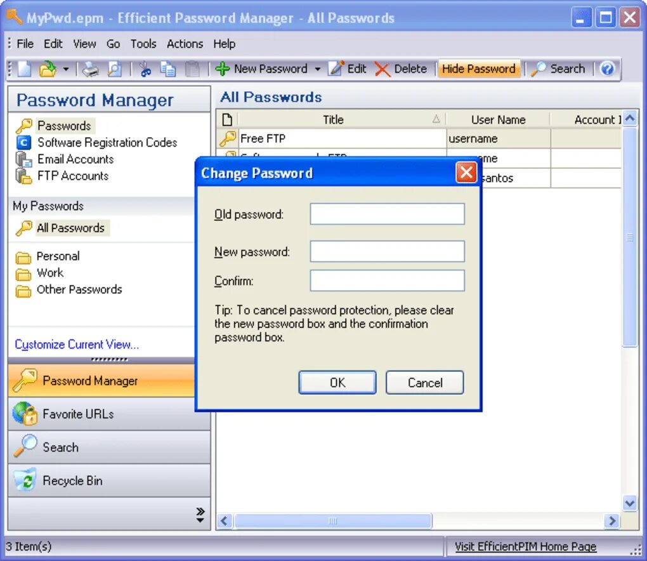
Task: Click the navigation pane configure chevron
Action: pos(200,515)
